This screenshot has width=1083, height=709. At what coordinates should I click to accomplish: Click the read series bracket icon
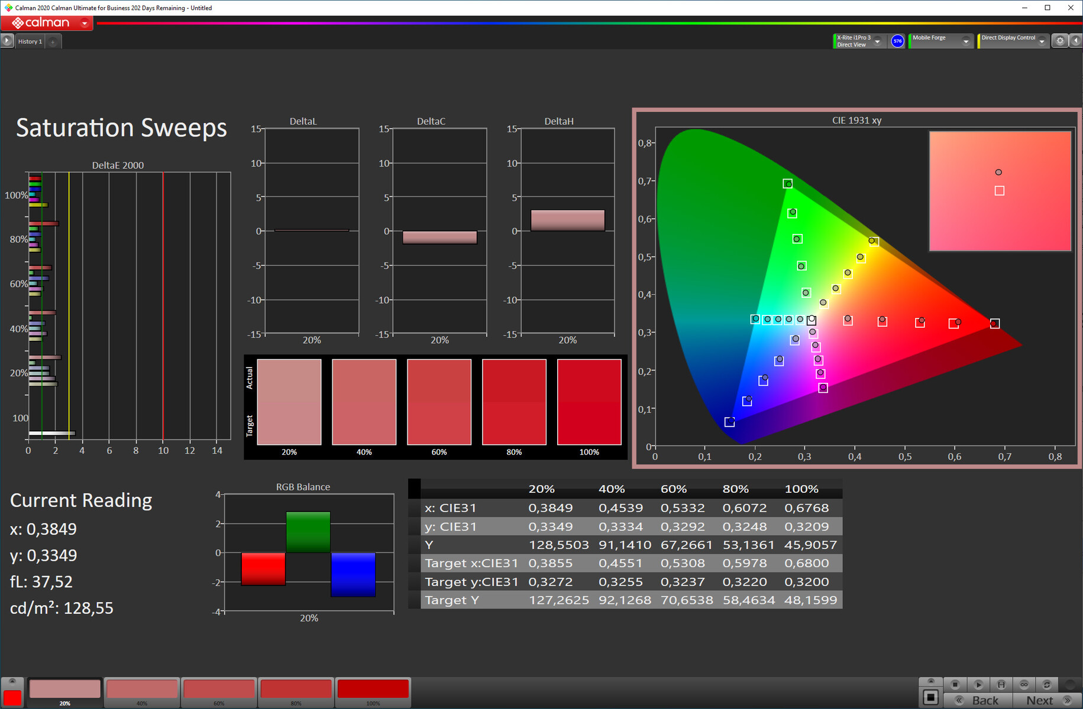[1001, 684]
